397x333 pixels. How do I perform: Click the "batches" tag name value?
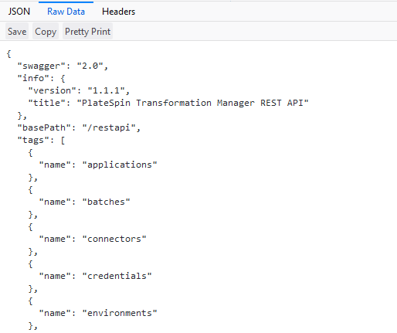pos(106,202)
